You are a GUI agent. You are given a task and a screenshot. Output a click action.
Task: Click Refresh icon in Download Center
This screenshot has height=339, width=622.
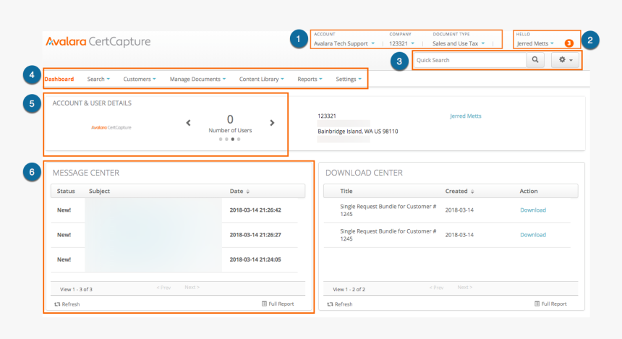[330, 304]
